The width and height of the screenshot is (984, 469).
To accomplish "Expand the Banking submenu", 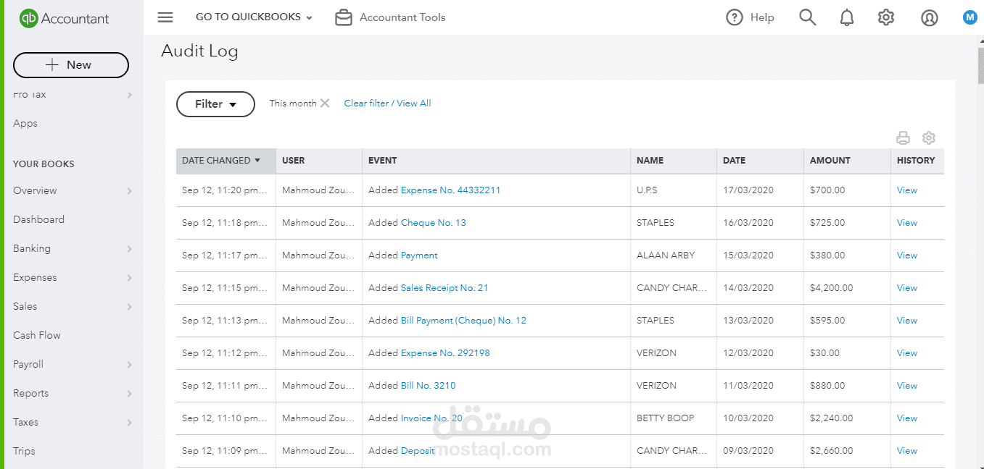I will (129, 249).
